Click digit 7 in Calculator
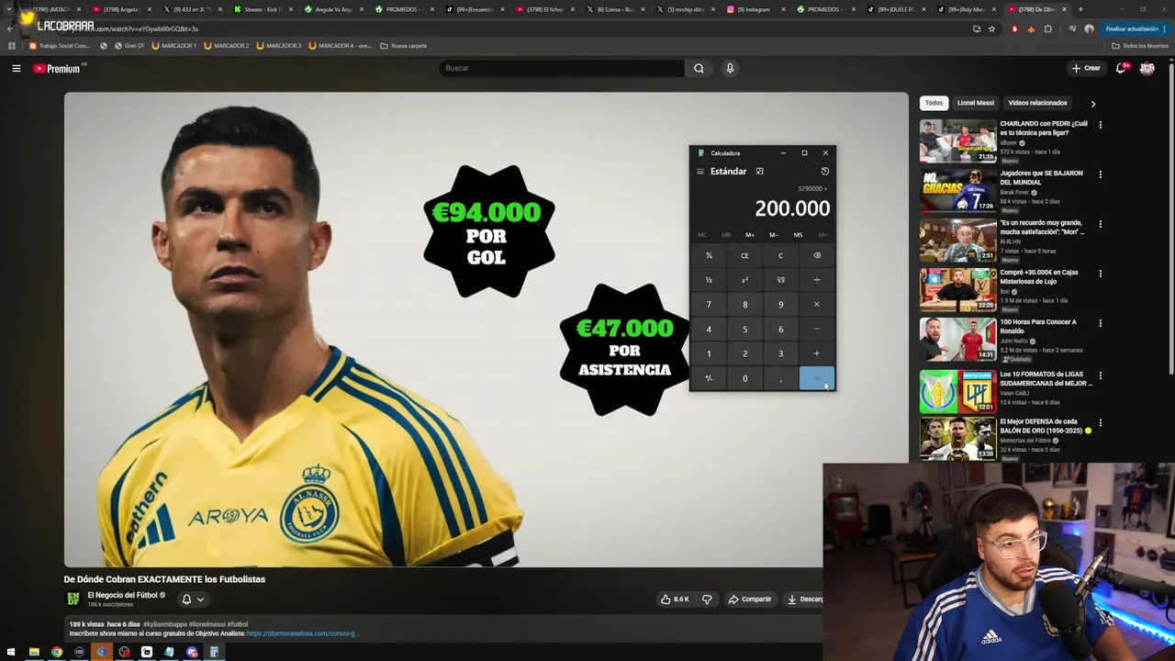The height and width of the screenshot is (661, 1175). tap(709, 305)
